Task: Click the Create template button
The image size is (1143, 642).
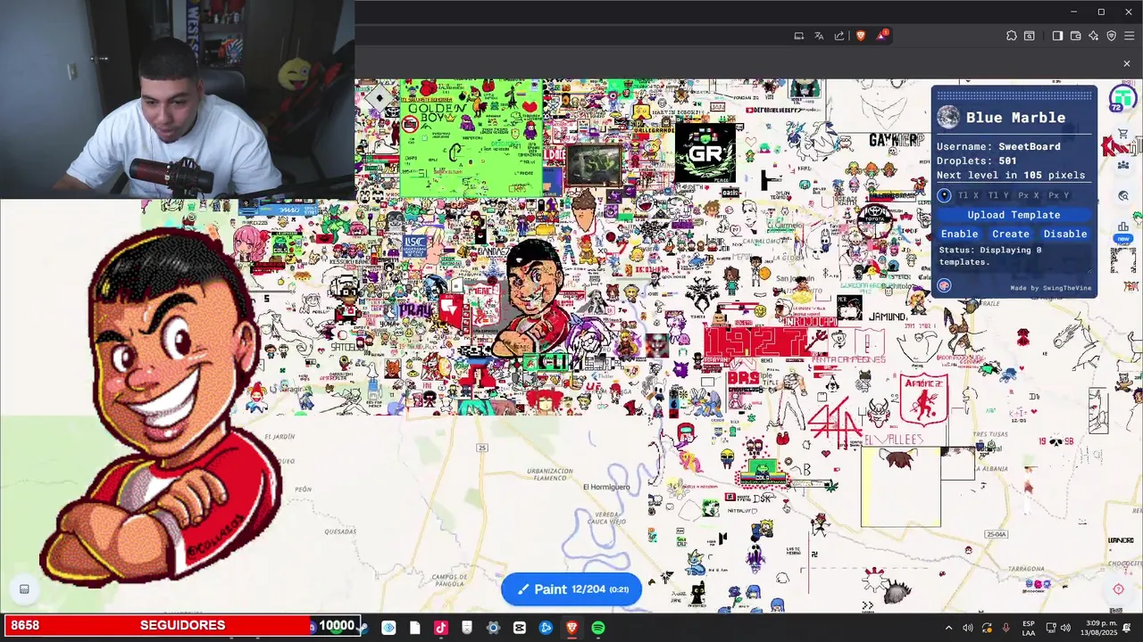Action: tap(1011, 234)
